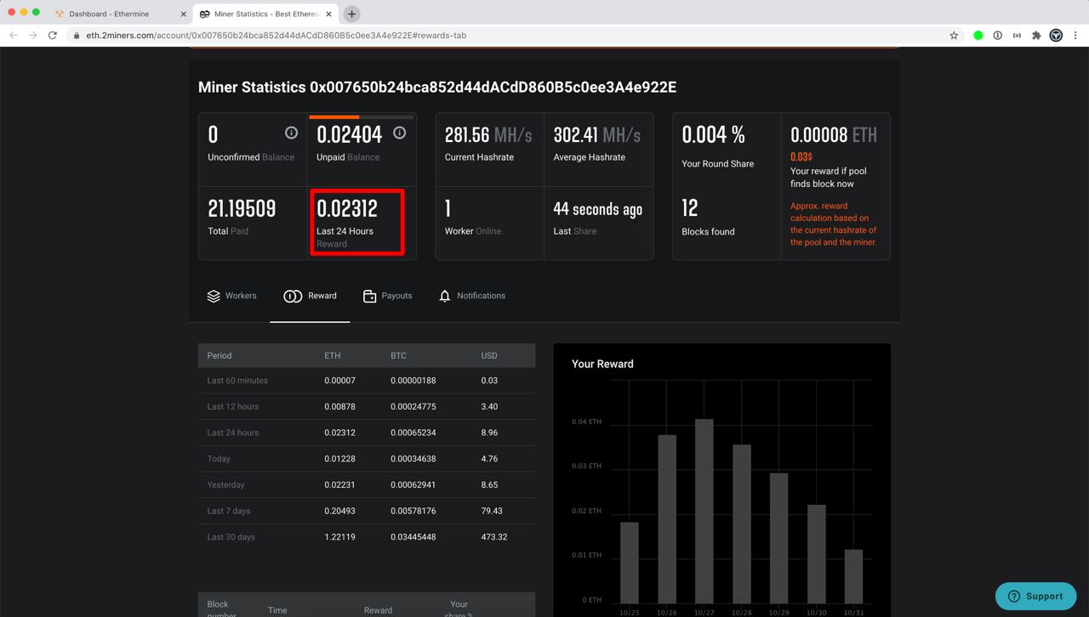This screenshot has height=617, width=1089.
Task: Close the Miner Statistics tab
Action: pos(328,14)
